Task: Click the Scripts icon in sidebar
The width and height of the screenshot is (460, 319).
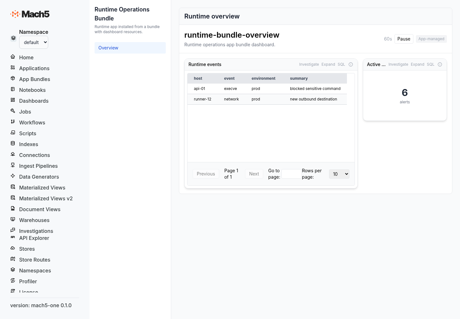Action: pyautogui.click(x=13, y=133)
